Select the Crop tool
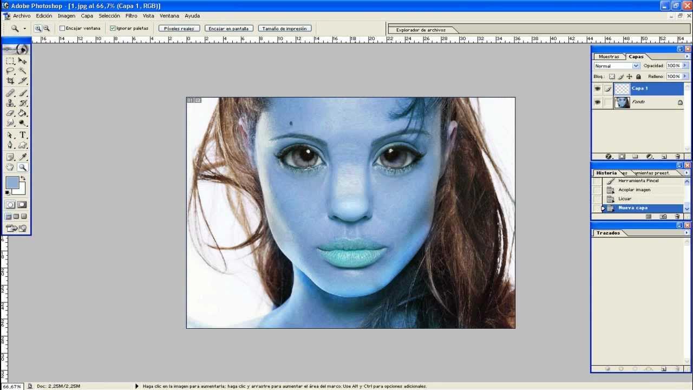Image resolution: width=693 pixels, height=390 pixels. pos(10,81)
